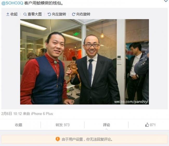The height and width of the screenshot is (146, 169).
Task: Open the chevron dropdown at top-right corner
Action: pos(166,1)
